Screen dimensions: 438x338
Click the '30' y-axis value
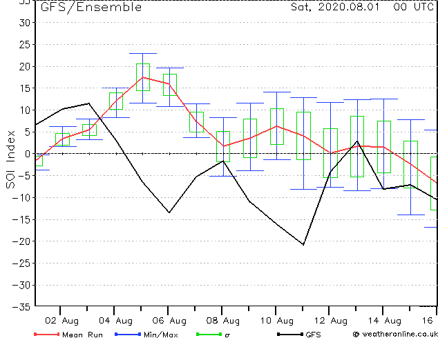(25, 23)
